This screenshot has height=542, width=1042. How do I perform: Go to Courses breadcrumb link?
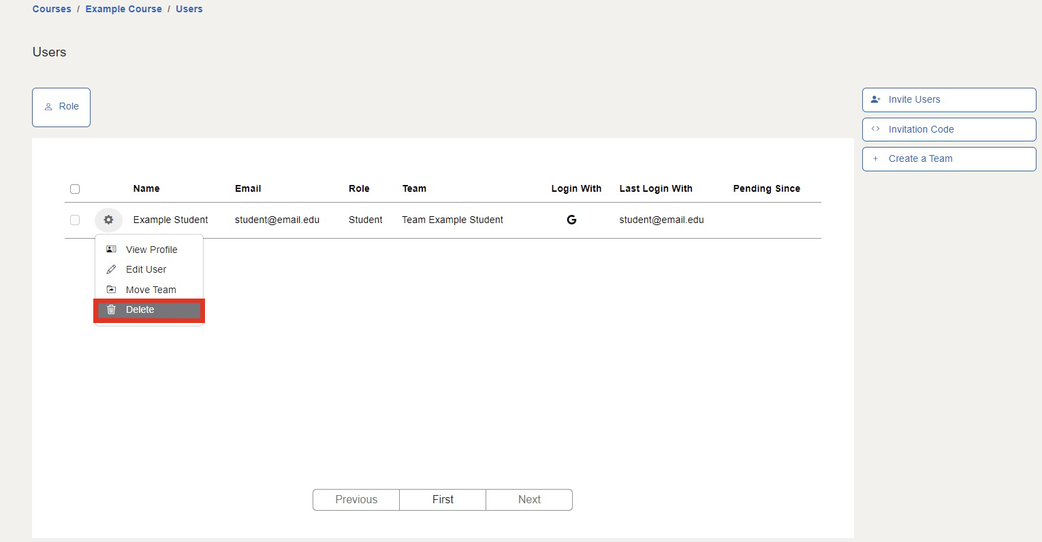pos(52,9)
